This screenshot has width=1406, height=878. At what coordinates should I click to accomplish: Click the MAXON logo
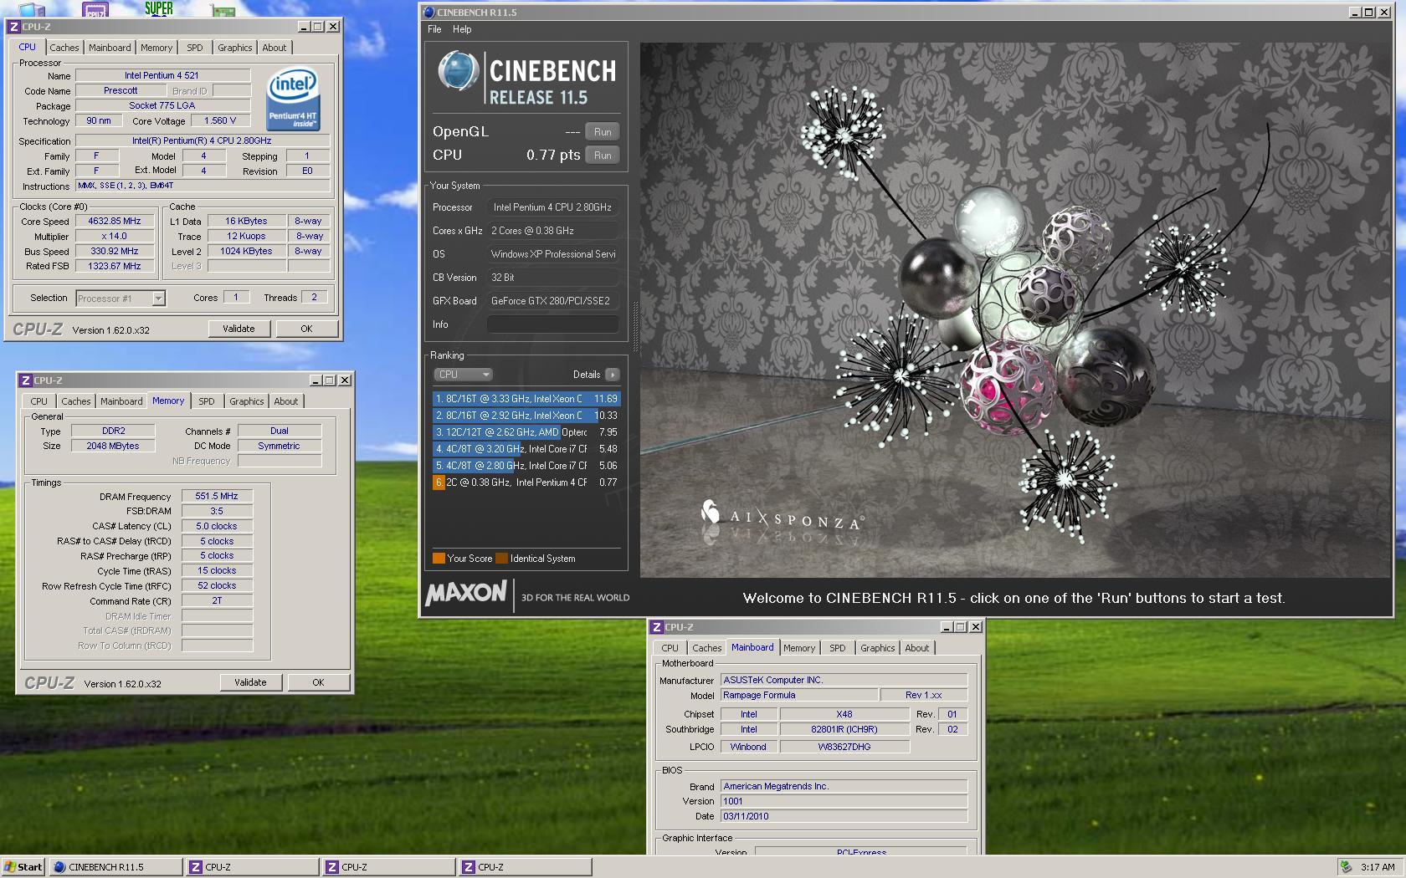point(466,593)
